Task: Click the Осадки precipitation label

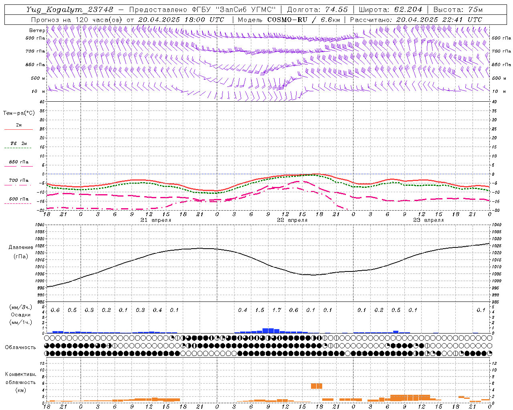Action: point(20,315)
